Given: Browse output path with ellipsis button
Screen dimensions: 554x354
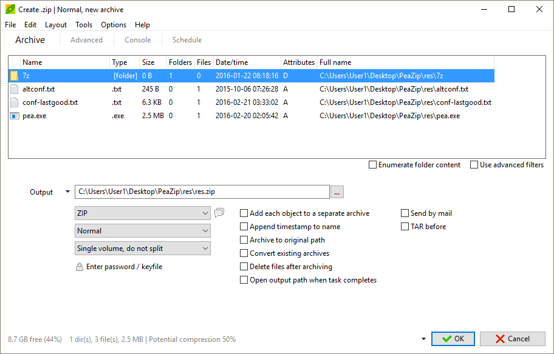Looking at the screenshot, I should pyautogui.click(x=338, y=192).
